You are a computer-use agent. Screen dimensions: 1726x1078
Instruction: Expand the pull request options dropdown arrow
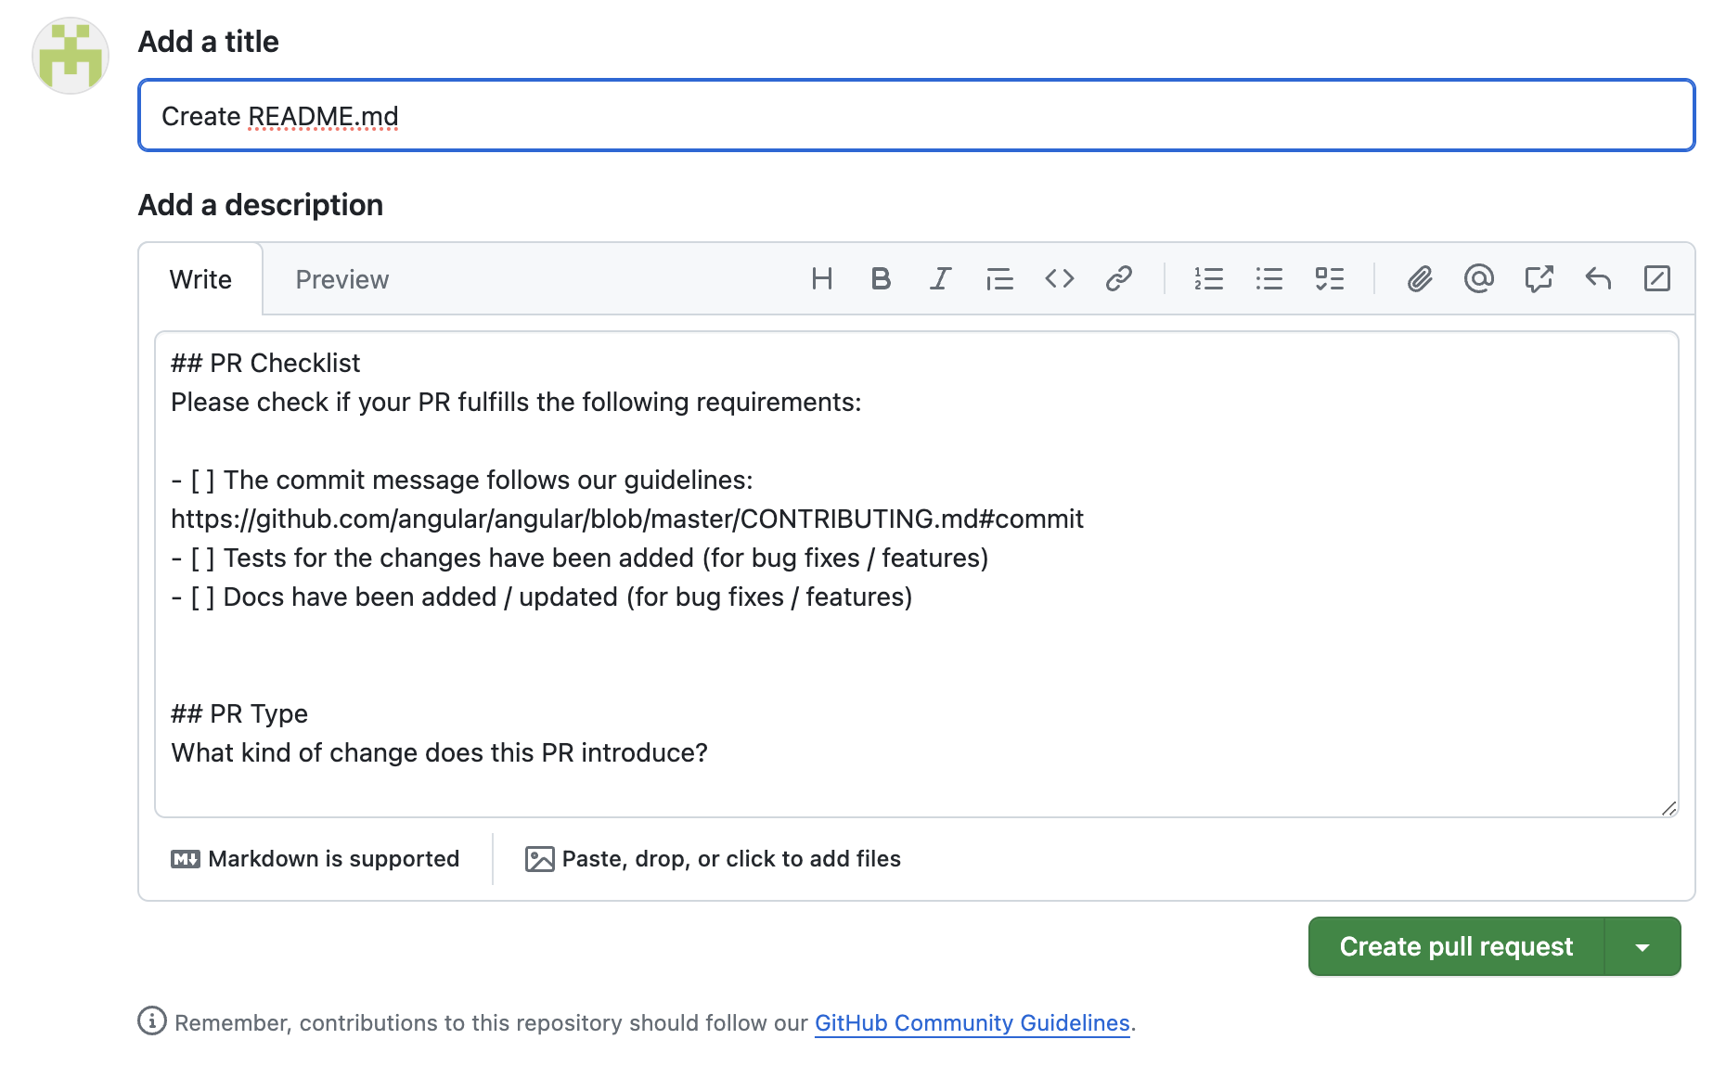tap(1642, 947)
